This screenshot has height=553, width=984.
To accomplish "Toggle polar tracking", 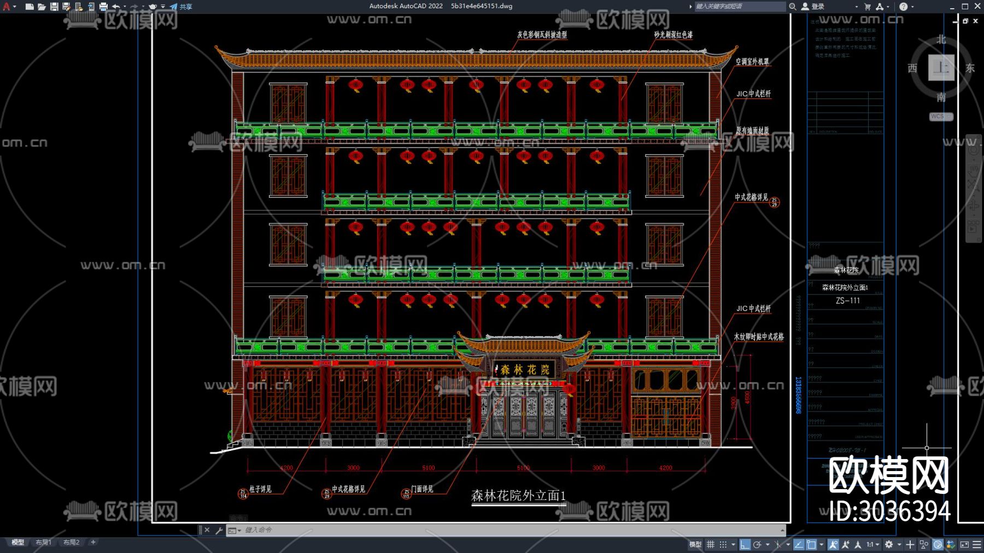I will tap(757, 544).
